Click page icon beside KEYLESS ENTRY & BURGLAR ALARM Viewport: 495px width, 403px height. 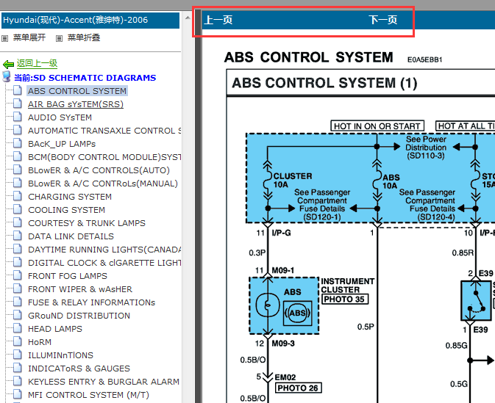pyautogui.click(x=18, y=382)
